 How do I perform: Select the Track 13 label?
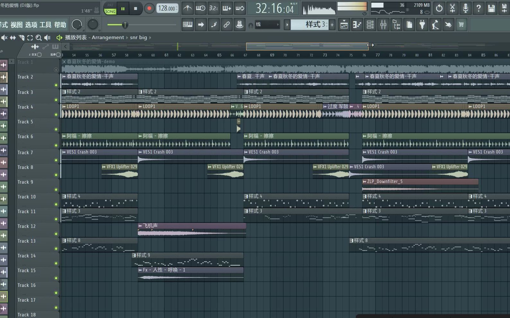26,241
